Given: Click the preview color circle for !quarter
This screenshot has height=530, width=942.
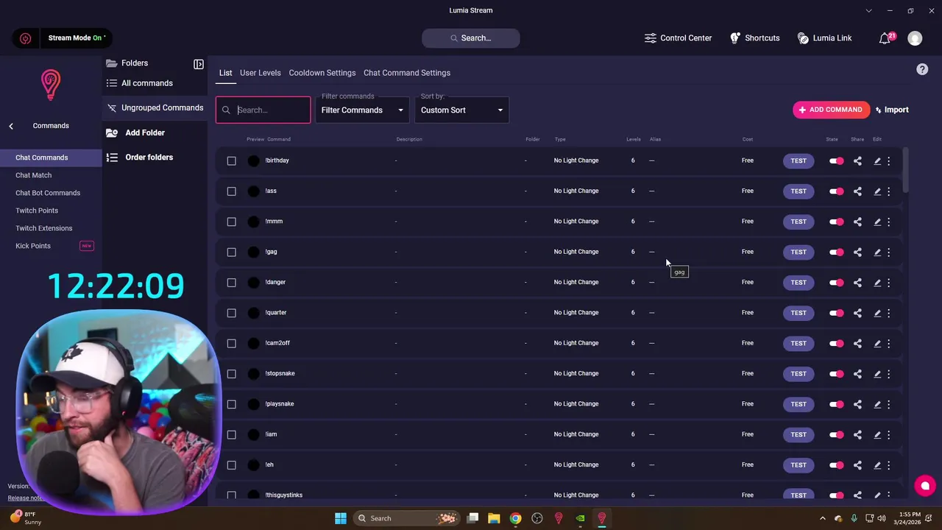Looking at the screenshot, I should pyautogui.click(x=254, y=313).
